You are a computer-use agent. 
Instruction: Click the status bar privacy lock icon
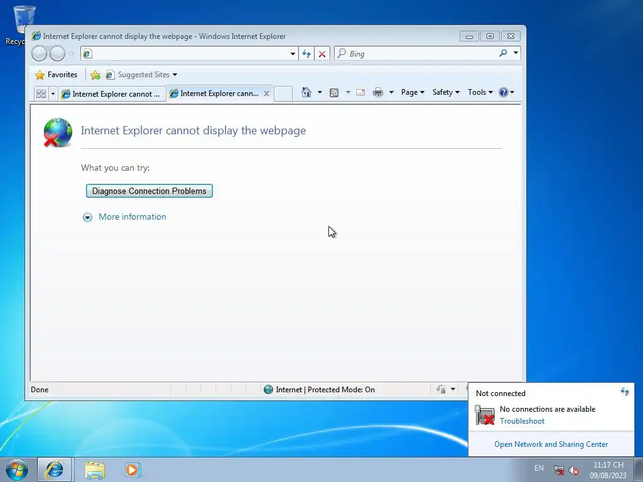click(x=441, y=389)
